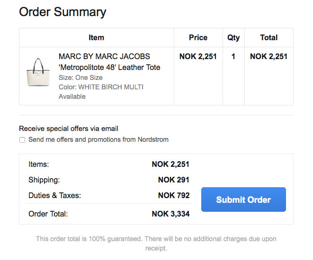Click the Order Summary heading
This screenshot has height=260, width=313.
pyautogui.click(x=63, y=12)
